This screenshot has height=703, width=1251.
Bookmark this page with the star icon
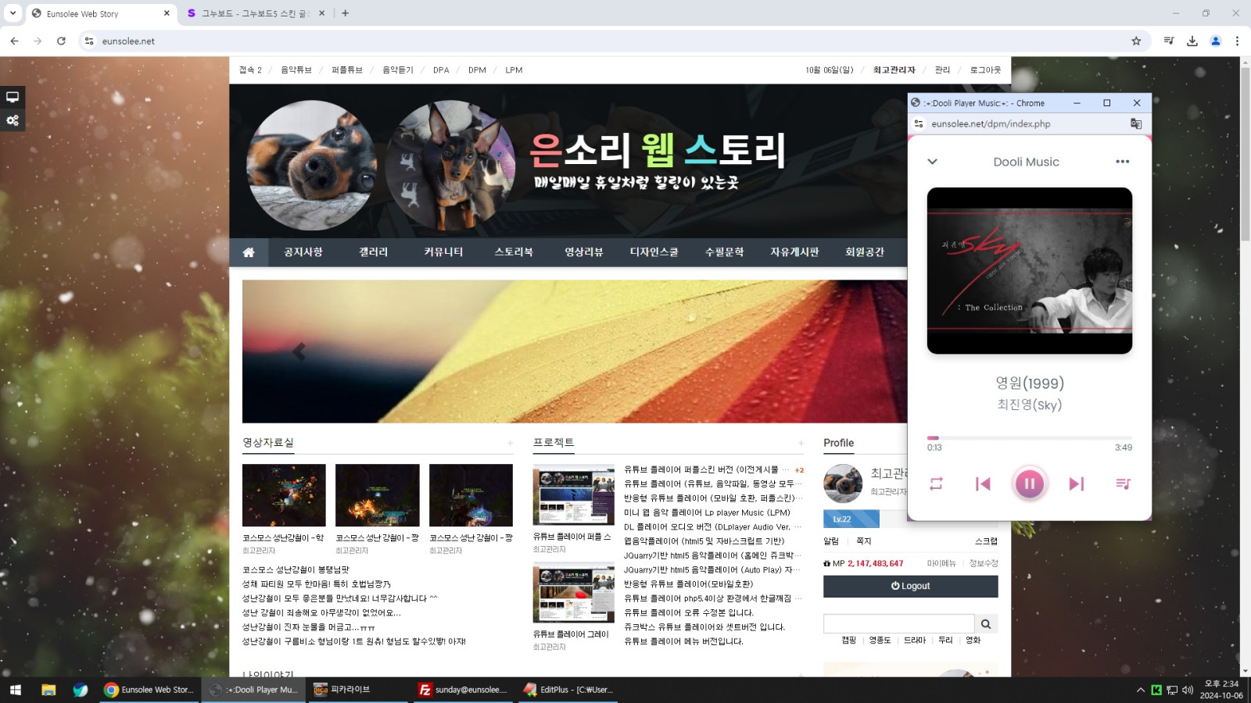[x=1136, y=41]
